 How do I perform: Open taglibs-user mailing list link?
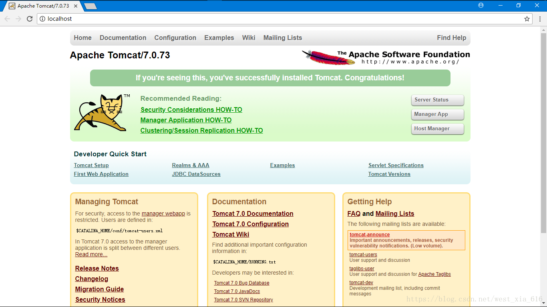[x=362, y=269]
